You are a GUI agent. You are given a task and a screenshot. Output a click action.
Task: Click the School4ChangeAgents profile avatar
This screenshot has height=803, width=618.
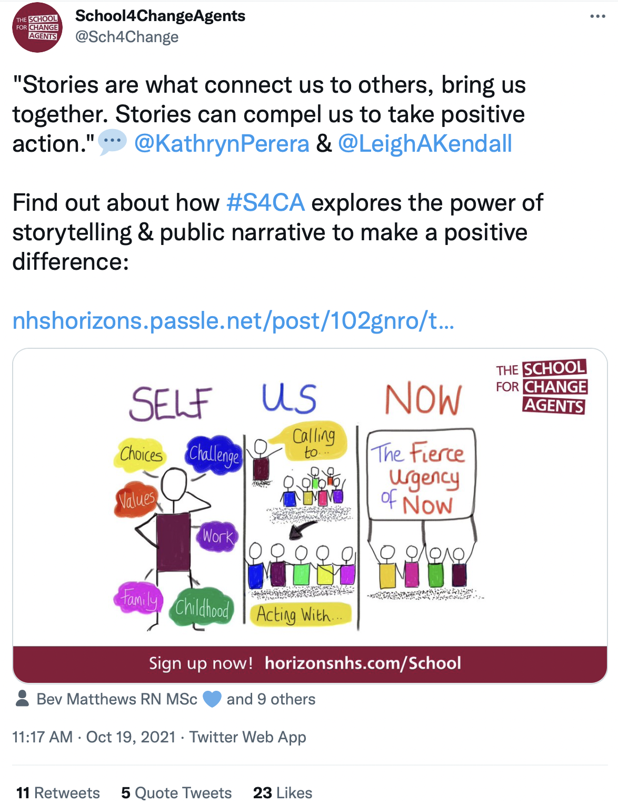[37, 27]
